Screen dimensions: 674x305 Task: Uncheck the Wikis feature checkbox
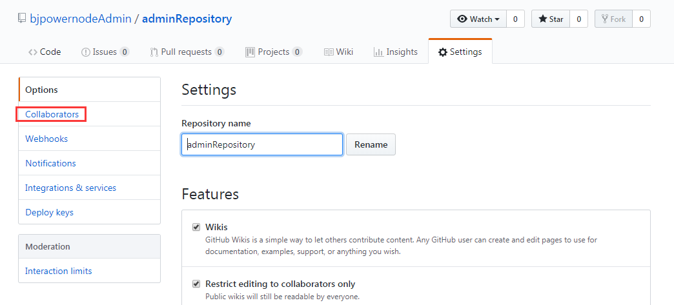196,227
